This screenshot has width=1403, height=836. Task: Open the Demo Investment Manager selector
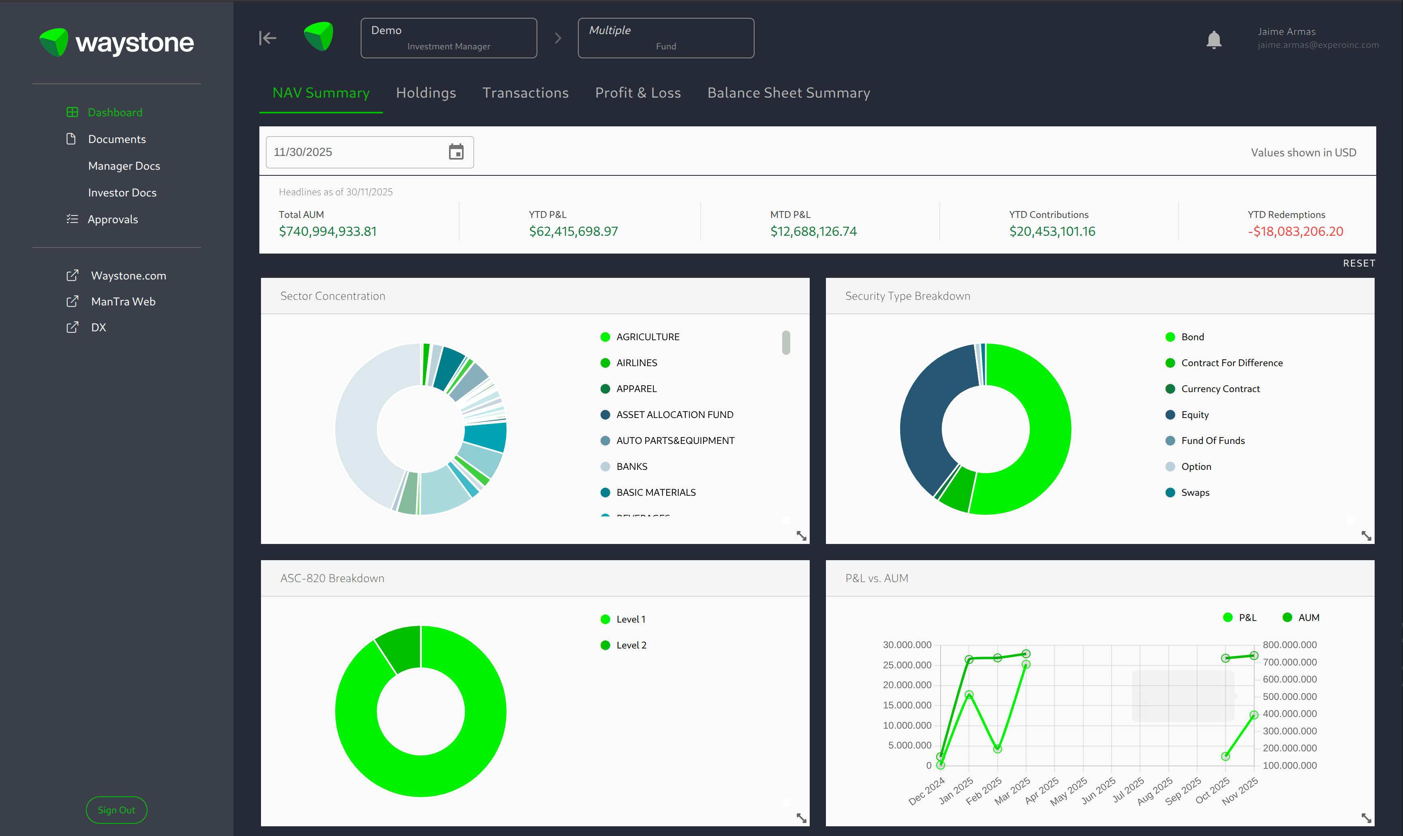[448, 38]
